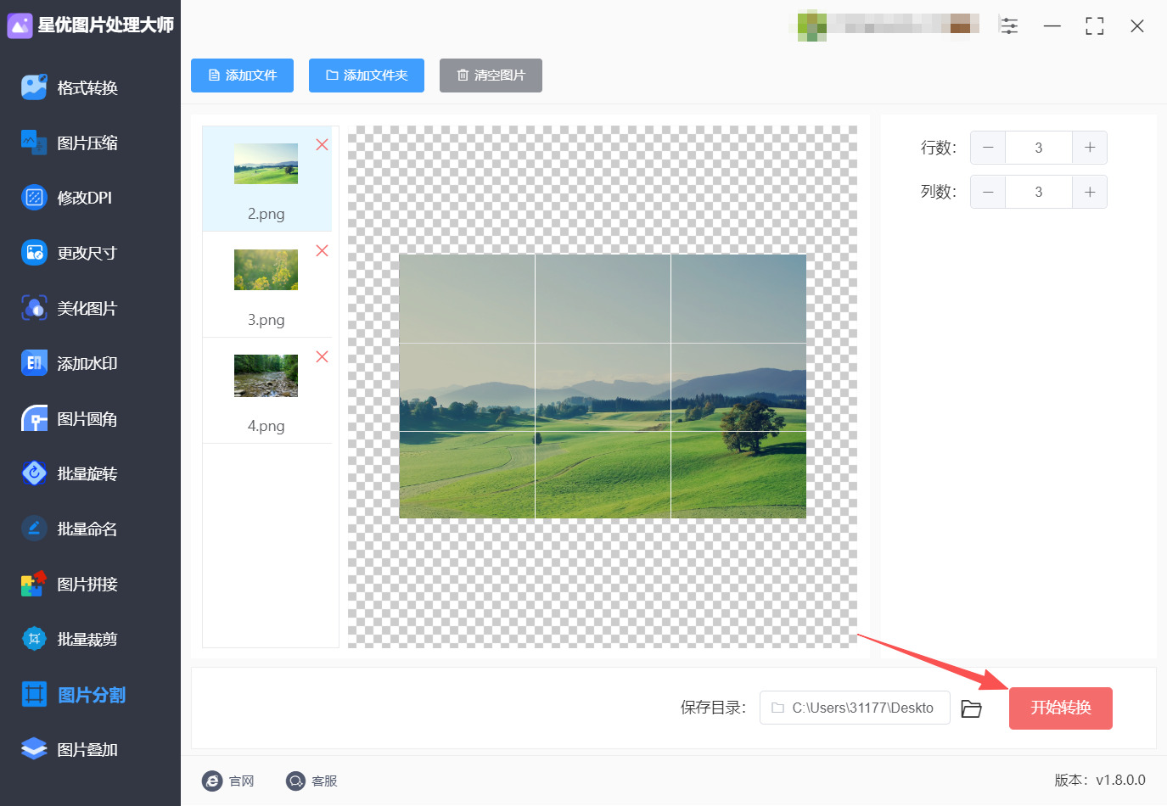The width and height of the screenshot is (1167, 806).
Task: Open the settings sliders icon in title bar
Action: tap(1009, 25)
